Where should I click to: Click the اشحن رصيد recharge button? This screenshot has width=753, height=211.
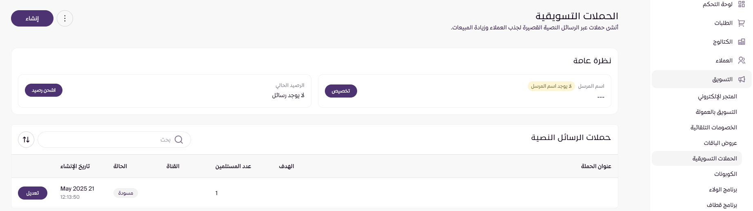click(44, 90)
